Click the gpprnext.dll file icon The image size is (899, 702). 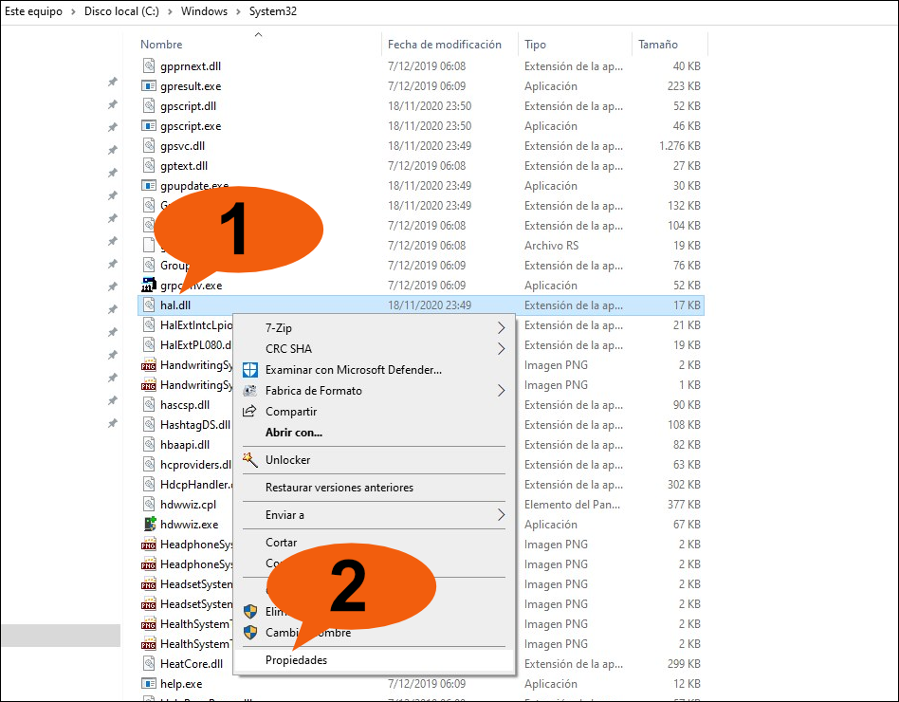(x=149, y=66)
